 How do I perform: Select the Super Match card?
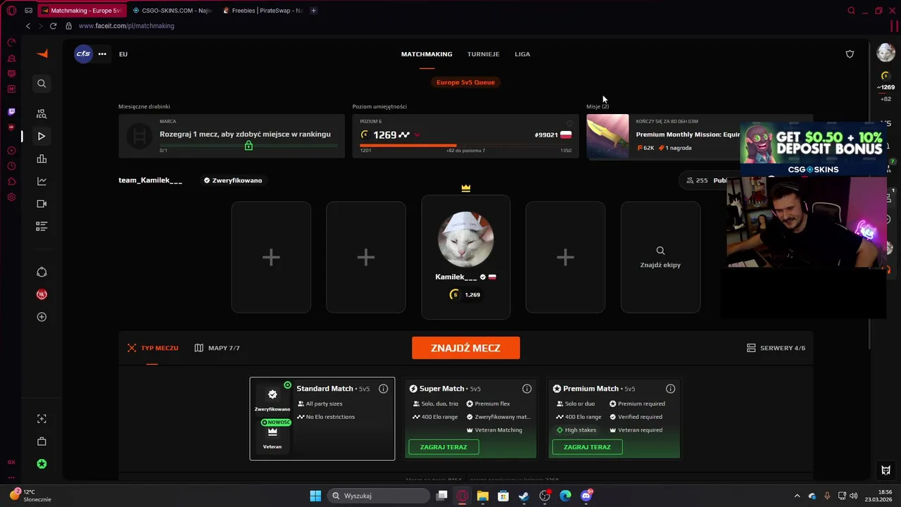pos(470,418)
